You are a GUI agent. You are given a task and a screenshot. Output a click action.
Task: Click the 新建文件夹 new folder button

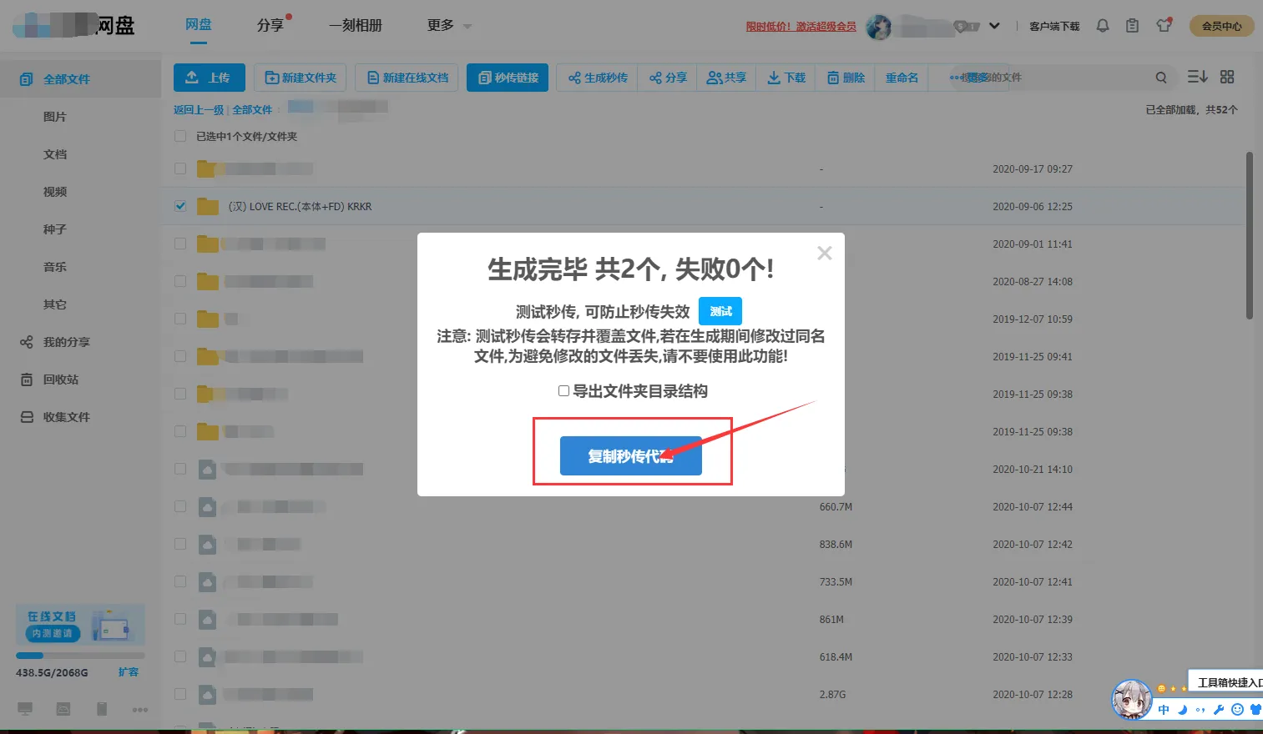(x=301, y=77)
